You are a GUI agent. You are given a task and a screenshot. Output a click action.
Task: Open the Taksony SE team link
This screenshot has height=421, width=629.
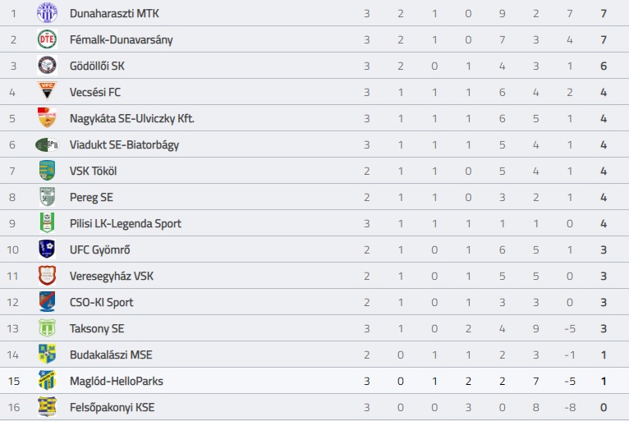pyautogui.click(x=97, y=329)
